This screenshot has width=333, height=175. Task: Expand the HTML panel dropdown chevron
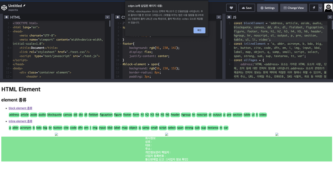pos(107,17)
